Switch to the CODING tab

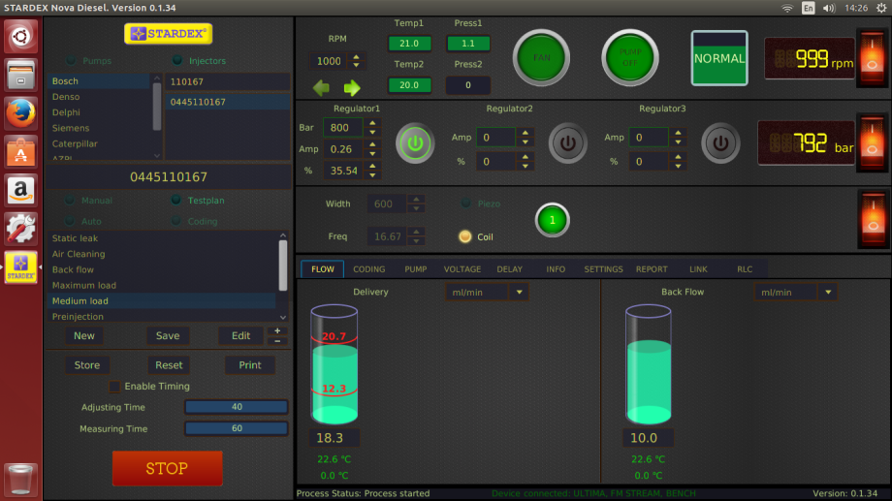coord(369,269)
